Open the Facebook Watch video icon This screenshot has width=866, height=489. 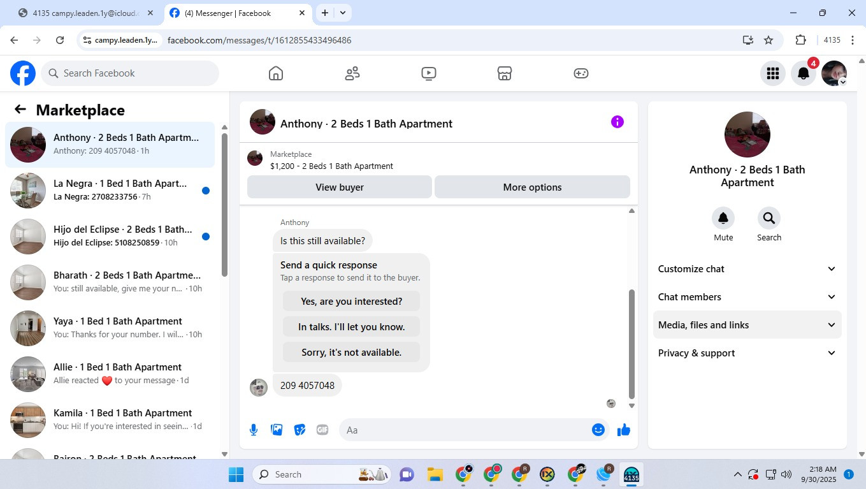click(429, 73)
